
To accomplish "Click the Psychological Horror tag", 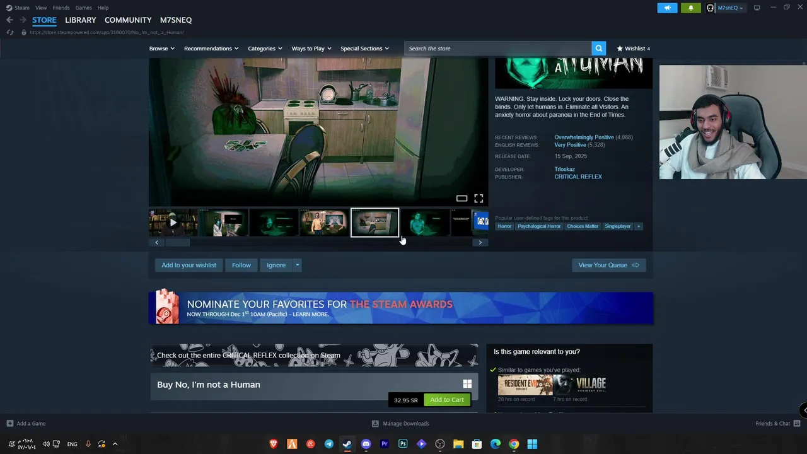I will click(539, 226).
